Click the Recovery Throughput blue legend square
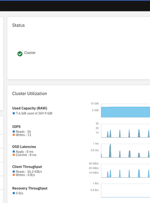 point(14,193)
